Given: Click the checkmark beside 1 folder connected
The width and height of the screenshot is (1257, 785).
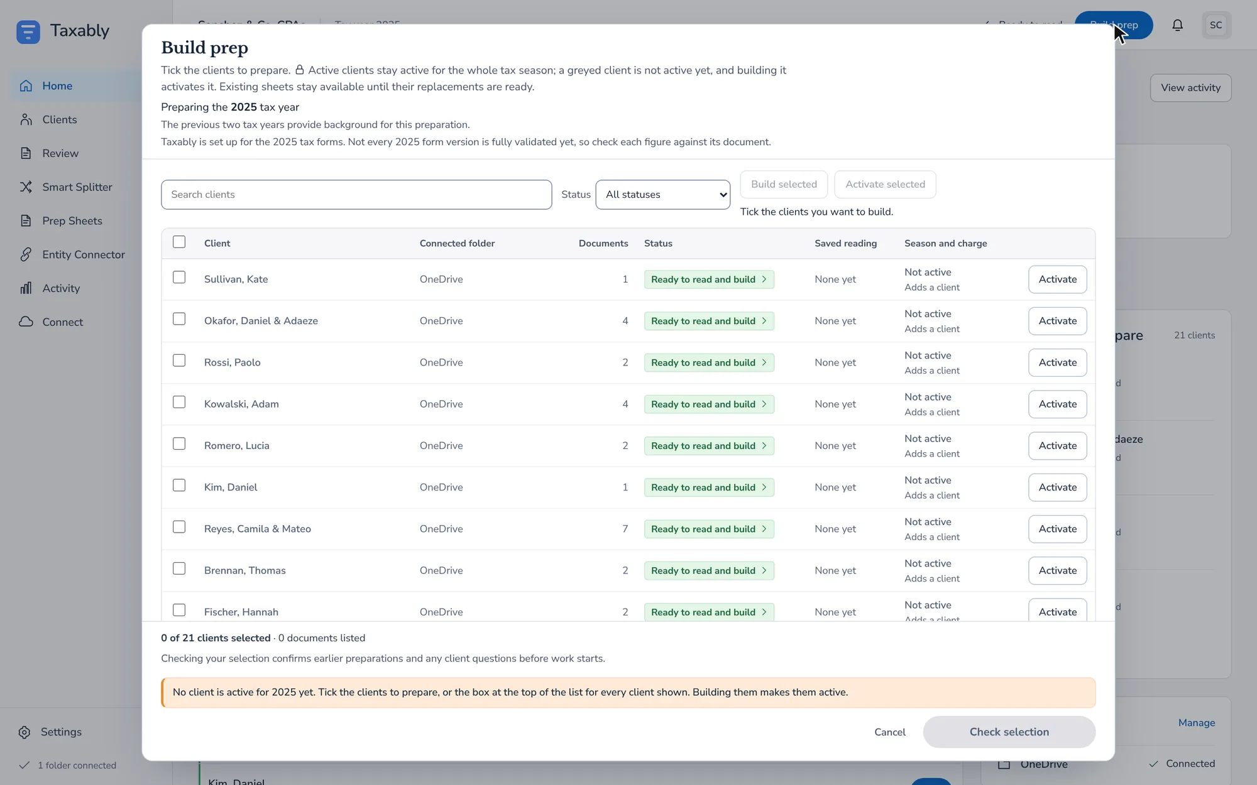Looking at the screenshot, I should click(x=25, y=765).
